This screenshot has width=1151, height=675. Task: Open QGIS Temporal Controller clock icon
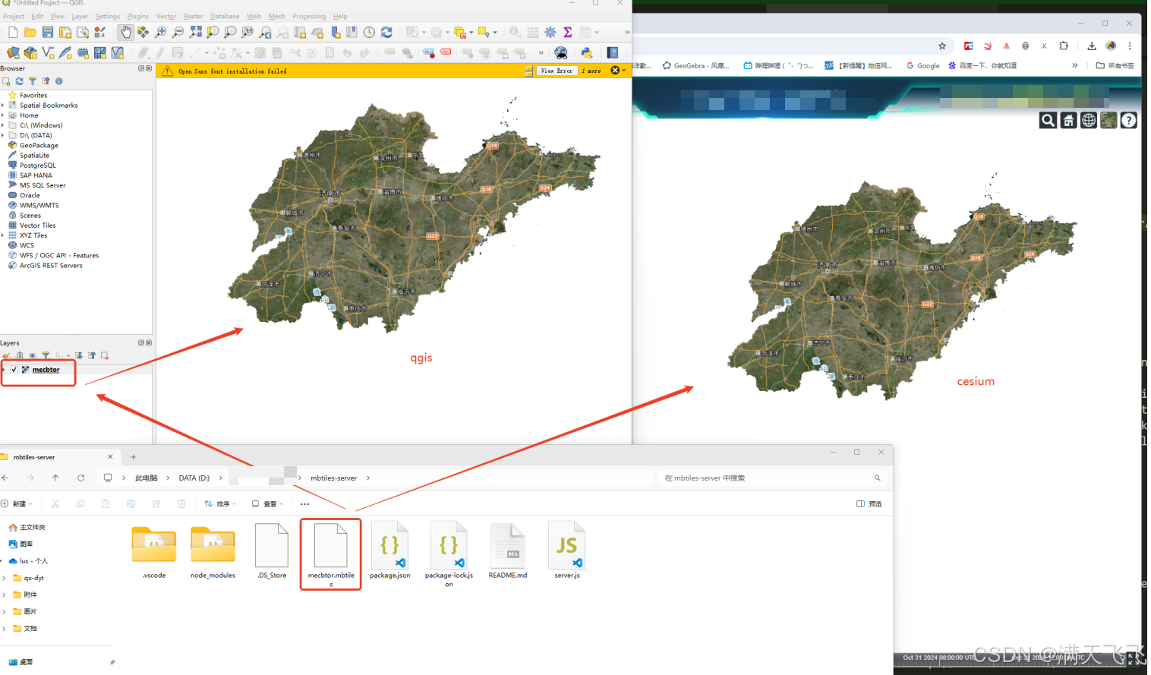(369, 32)
